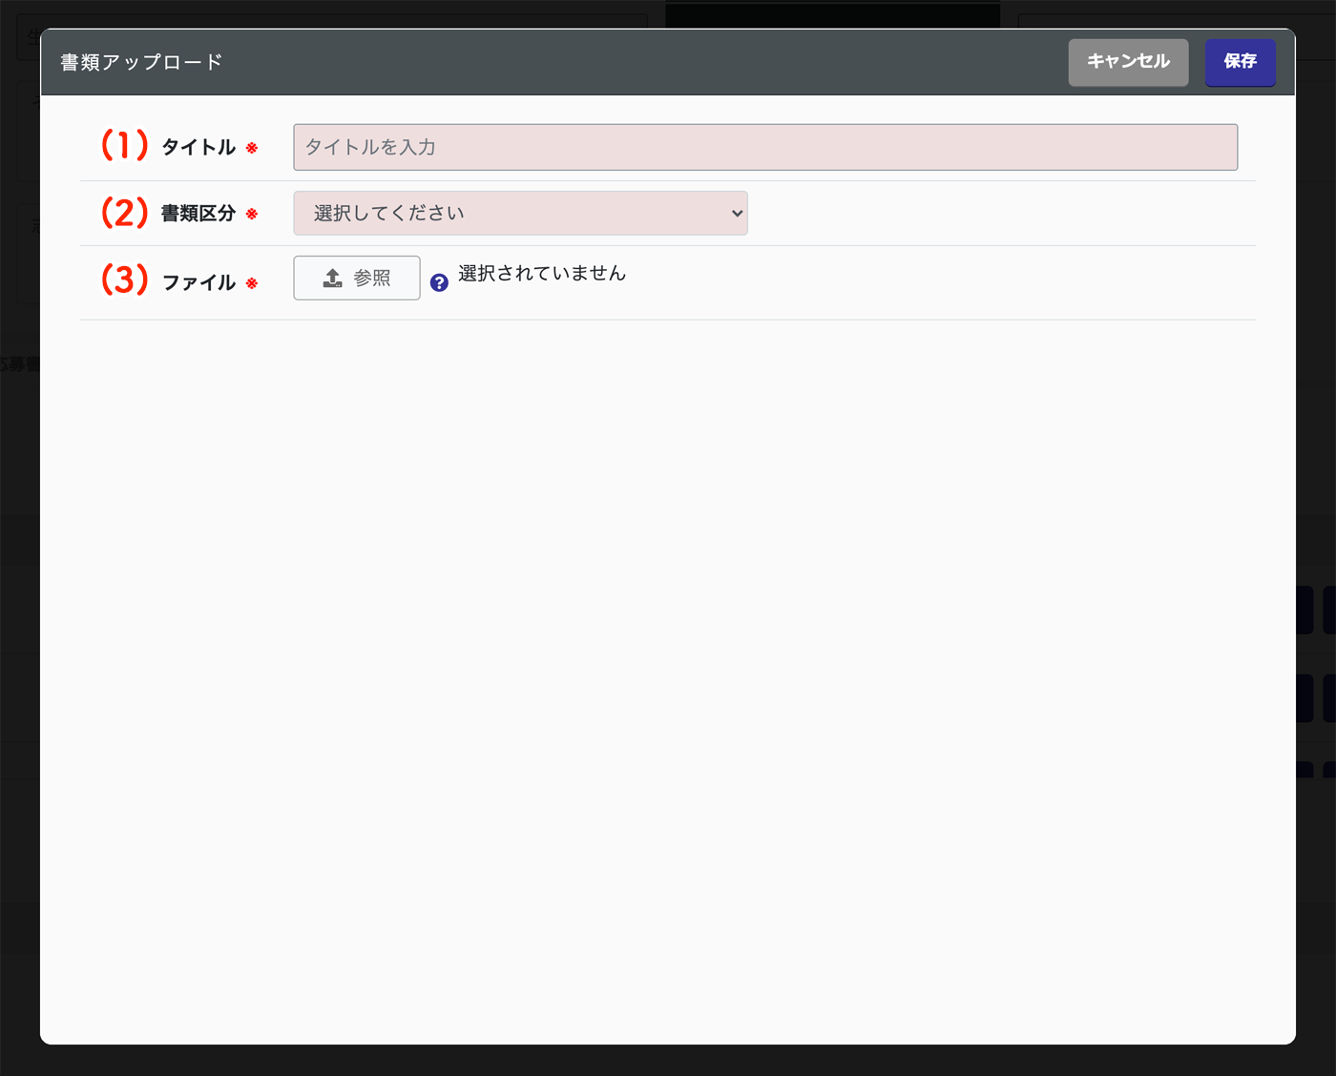This screenshot has width=1336, height=1076.
Task: Click the 参照 file browse button
Action: pos(357,278)
